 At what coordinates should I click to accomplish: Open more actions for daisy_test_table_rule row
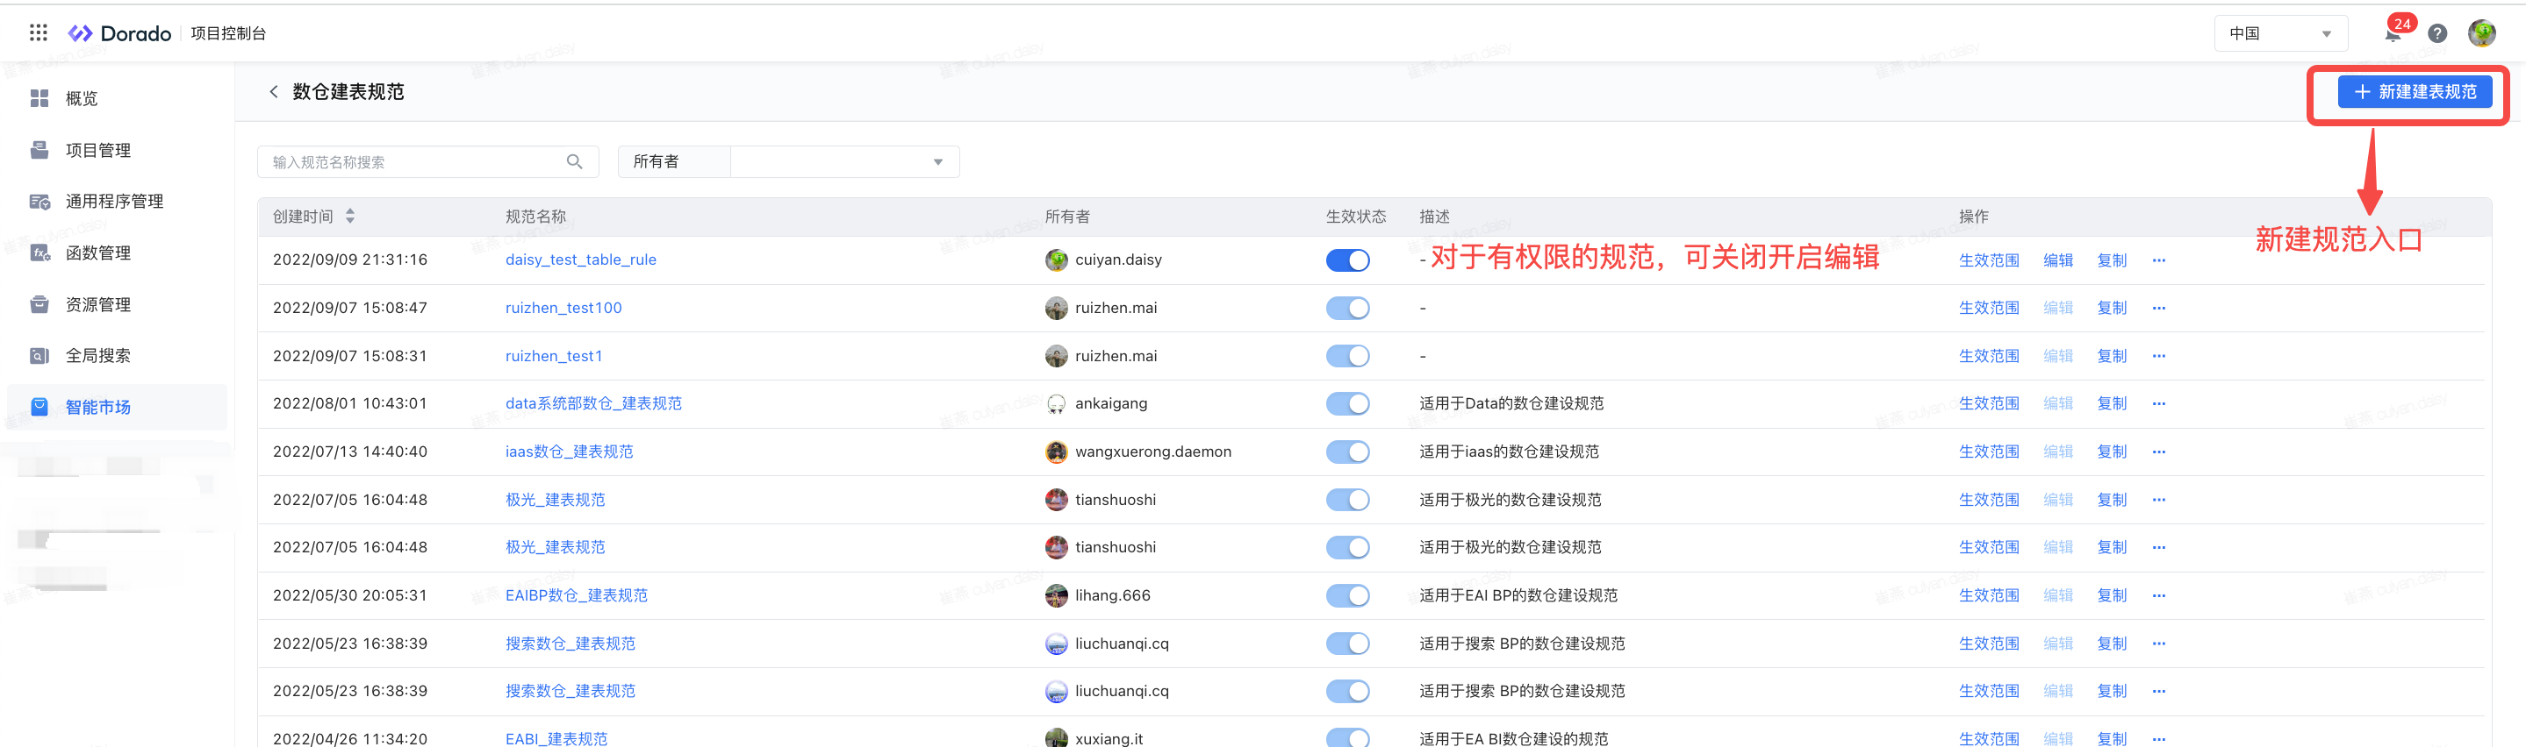(x=2158, y=260)
